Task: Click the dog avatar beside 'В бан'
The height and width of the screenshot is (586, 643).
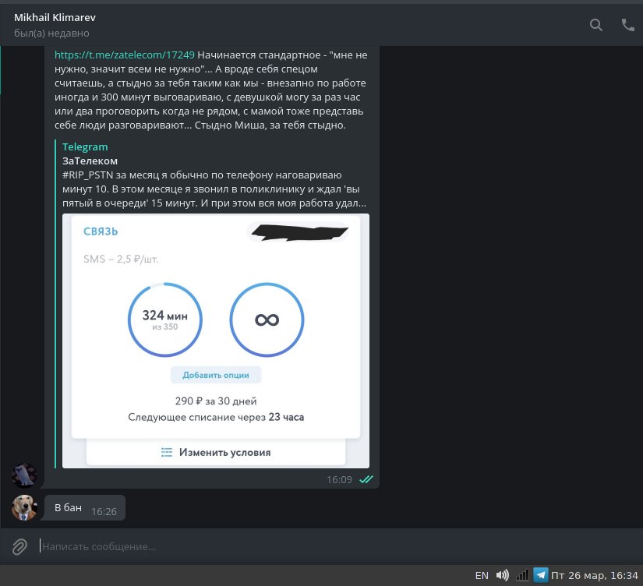Action: click(24, 507)
